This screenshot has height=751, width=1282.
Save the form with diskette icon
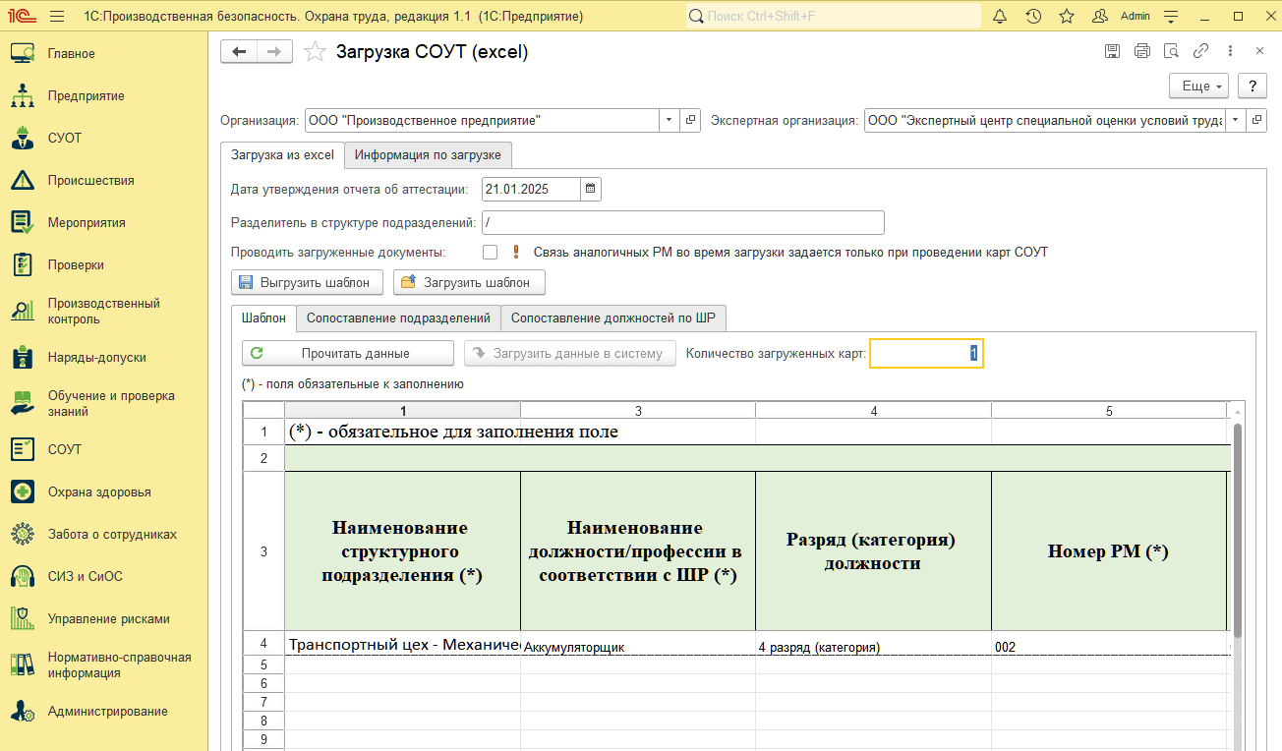(x=1112, y=51)
